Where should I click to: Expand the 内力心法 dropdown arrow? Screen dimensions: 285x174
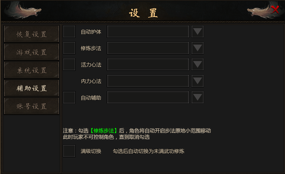tap(197, 81)
